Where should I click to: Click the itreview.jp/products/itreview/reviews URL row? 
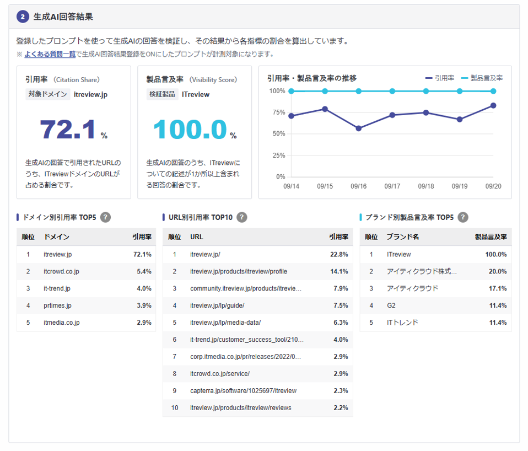click(258, 408)
